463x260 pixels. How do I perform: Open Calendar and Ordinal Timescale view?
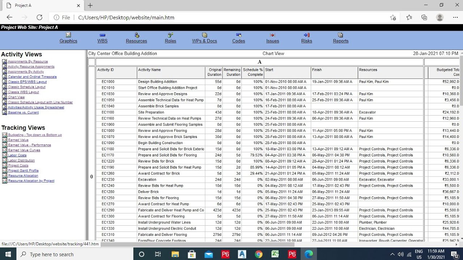point(32,77)
